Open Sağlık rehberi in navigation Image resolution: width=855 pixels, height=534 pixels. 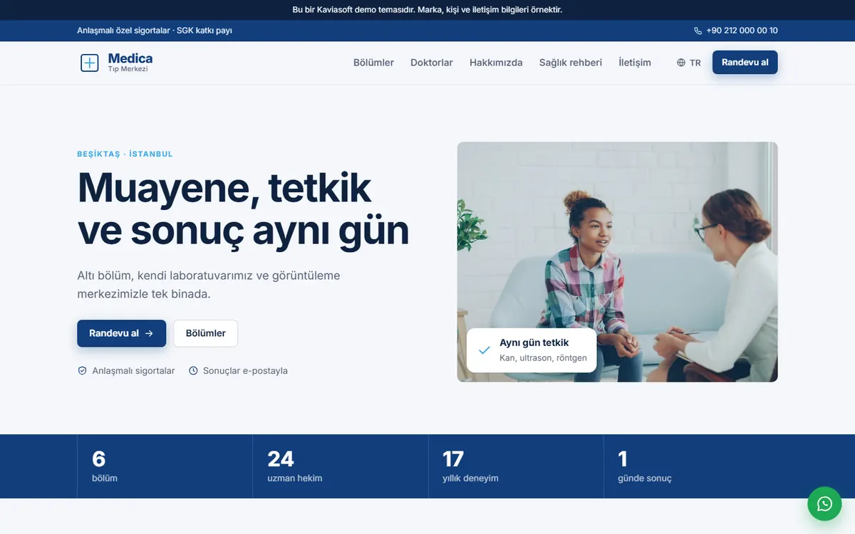(571, 63)
